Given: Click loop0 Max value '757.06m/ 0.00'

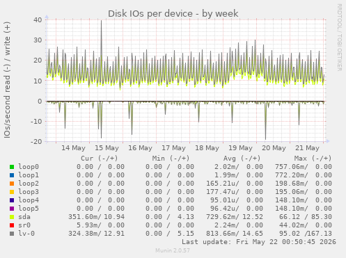Looking at the screenshot, I should point(304,167).
